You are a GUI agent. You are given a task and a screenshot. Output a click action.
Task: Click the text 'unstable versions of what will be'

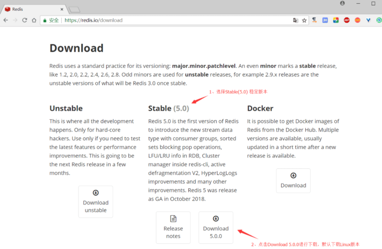click(90, 83)
